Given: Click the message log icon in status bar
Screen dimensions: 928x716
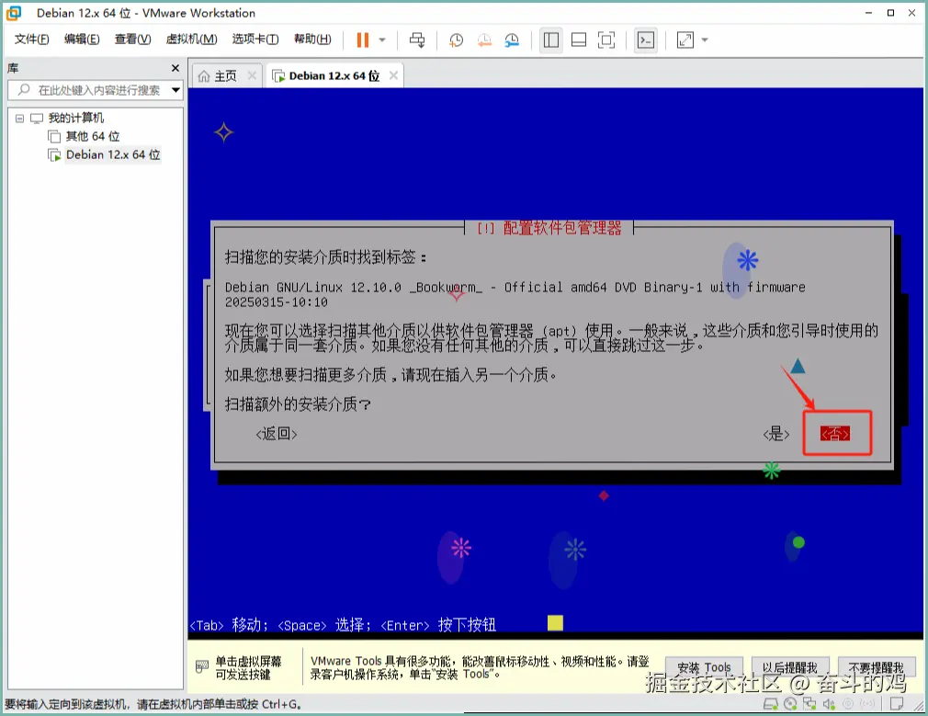Looking at the screenshot, I should tap(897, 703).
